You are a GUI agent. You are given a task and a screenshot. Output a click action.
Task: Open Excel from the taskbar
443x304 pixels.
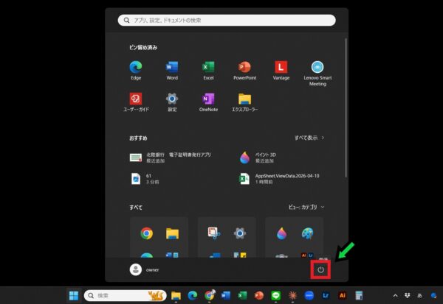coord(242,296)
